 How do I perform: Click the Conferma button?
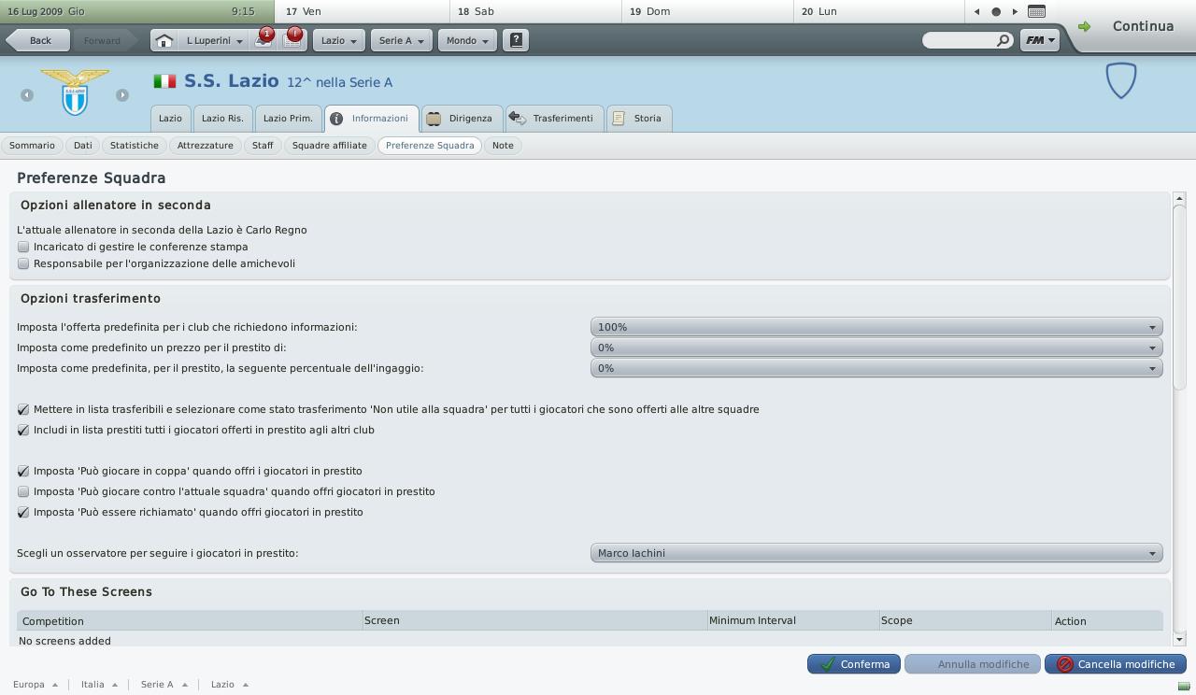[x=854, y=664]
